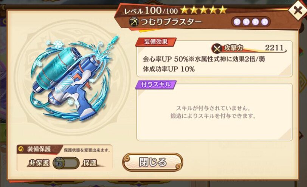The width and height of the screenshot is (307, 187).
Task: Open the 装備効果 equipment effect tab
Action: pos(156,42)
